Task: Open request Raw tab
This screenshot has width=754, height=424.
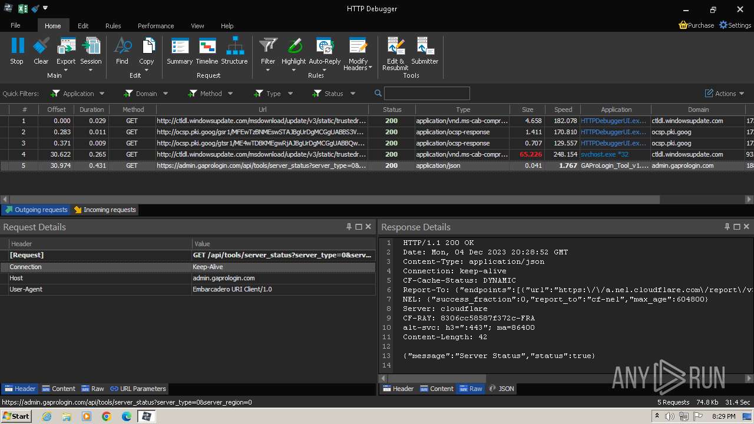Action: (92, 389)
